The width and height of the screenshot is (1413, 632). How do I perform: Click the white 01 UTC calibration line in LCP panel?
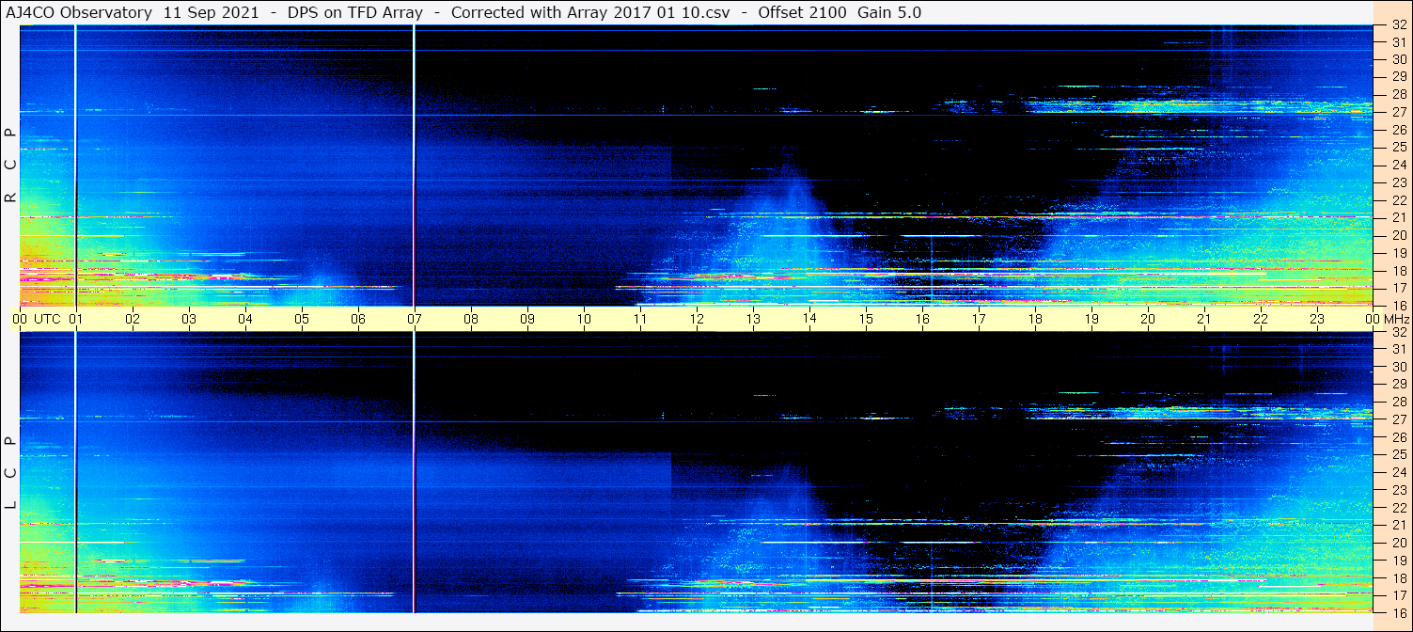(75, 472)
